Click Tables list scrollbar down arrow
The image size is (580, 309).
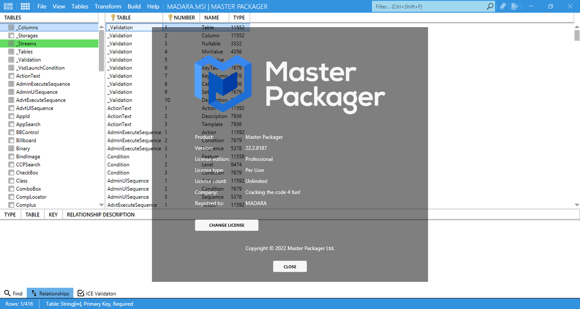[x=101, y=205]
